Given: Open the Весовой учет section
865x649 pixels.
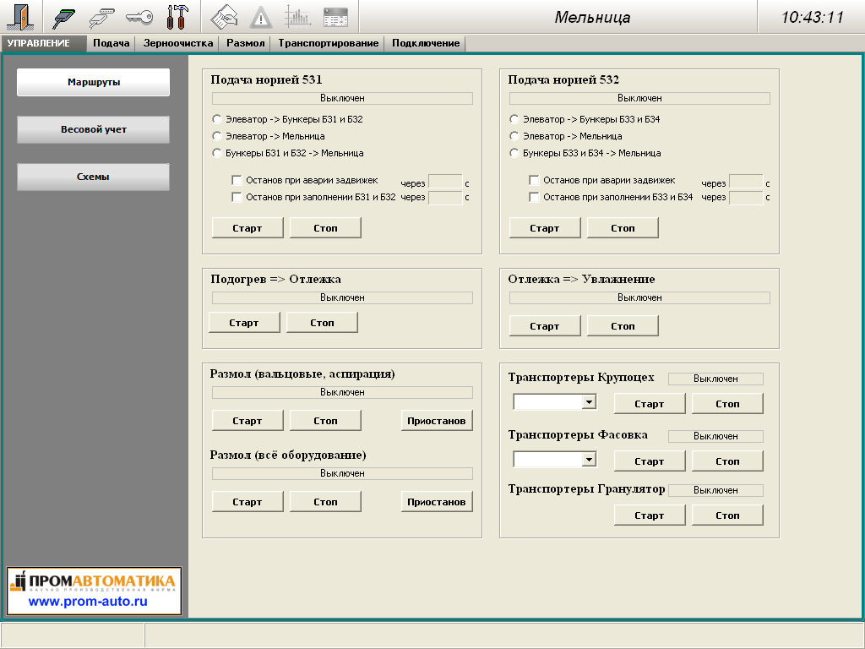Looking at the screenshot, I should click(94, 130).
